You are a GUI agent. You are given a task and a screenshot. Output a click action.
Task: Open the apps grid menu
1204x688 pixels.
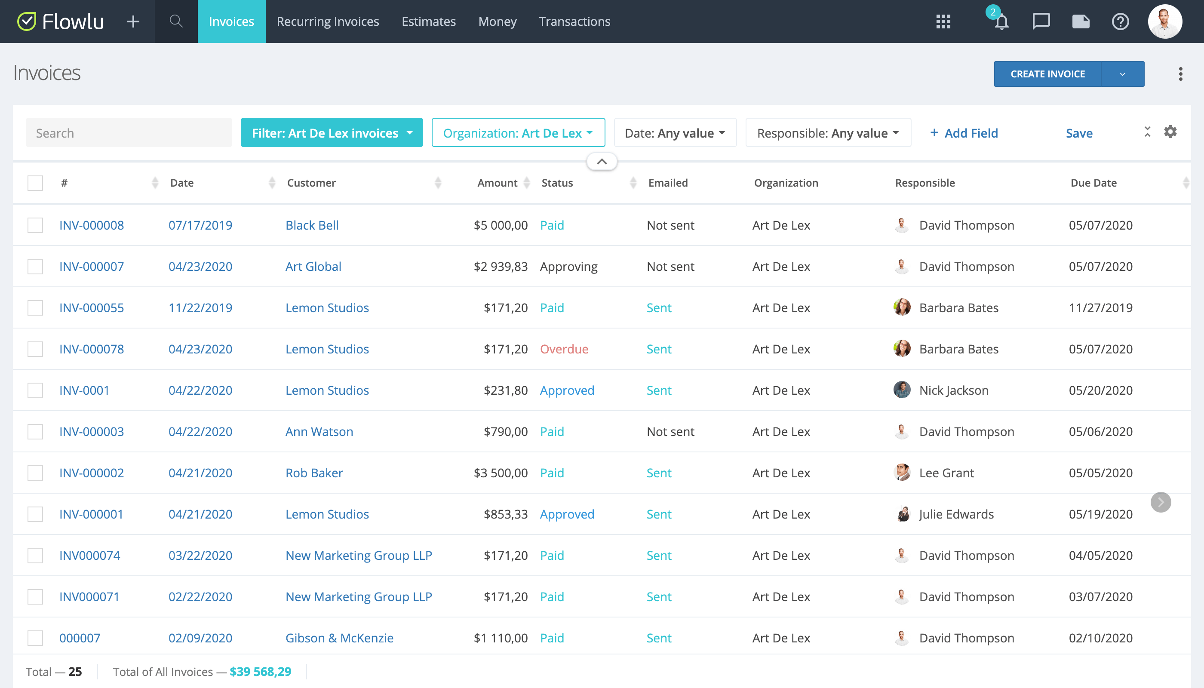(943, 21)
